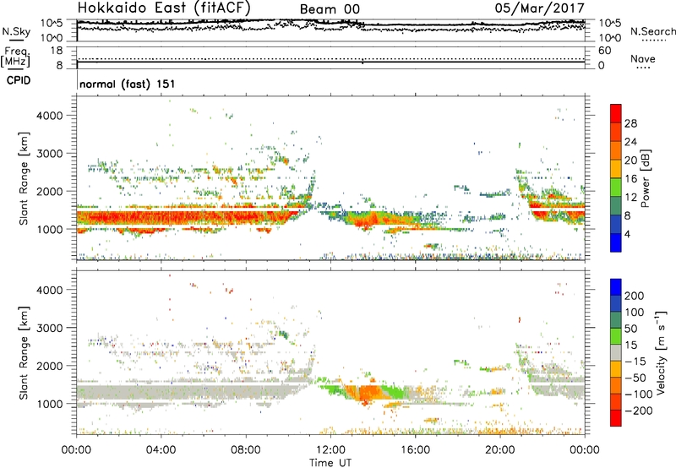676x468 pixels.
Task: Click the gray band of velocity colorbar
Action: [616, 352]
